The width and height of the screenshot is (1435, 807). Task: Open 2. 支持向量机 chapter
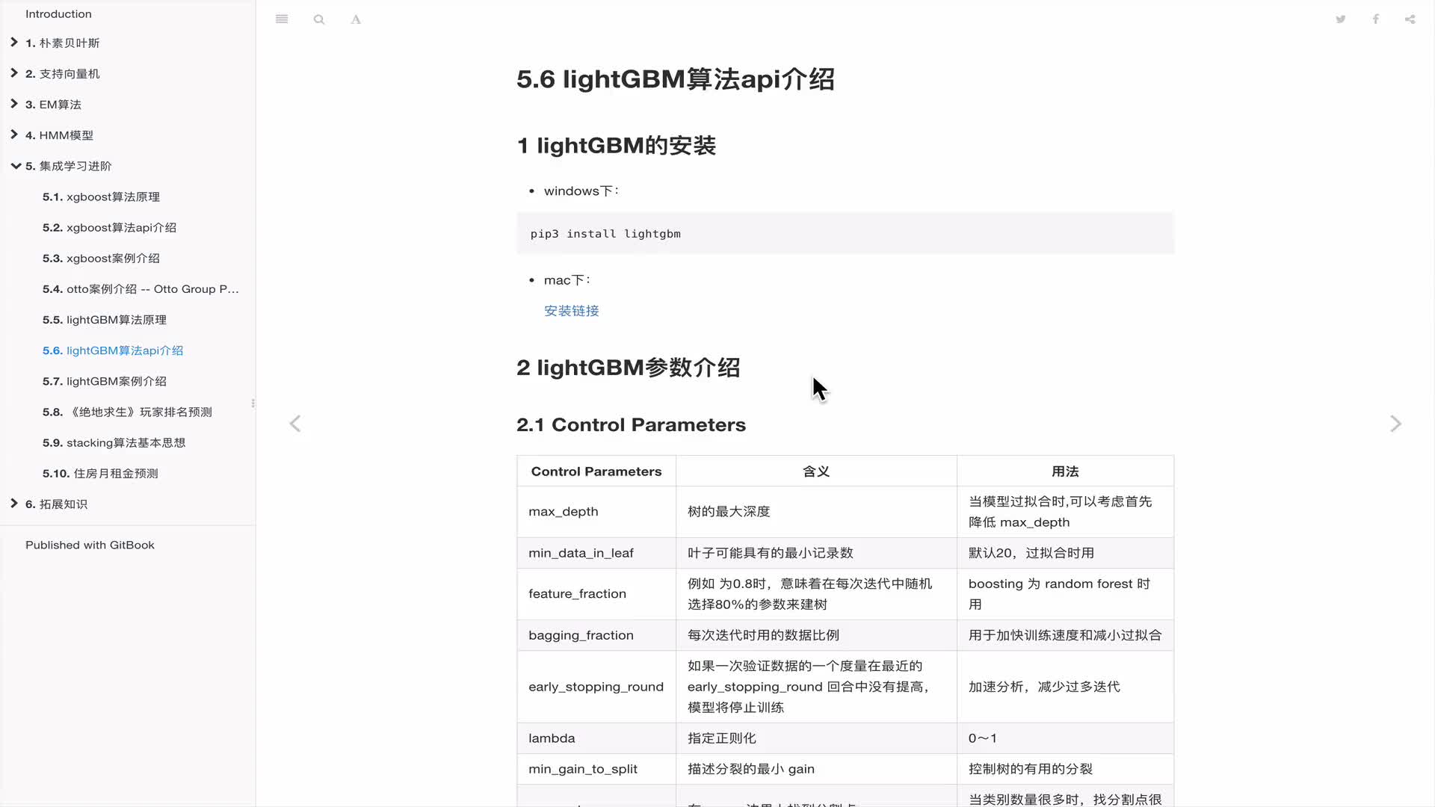click(62, 74)
